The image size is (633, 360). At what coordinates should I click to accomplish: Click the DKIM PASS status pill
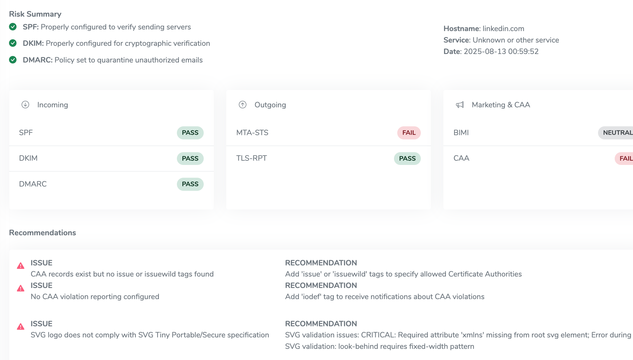click(x=190, y=158)
